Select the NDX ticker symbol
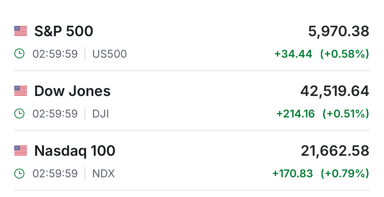This screenshot has height=197, width=384. coord(103,173)
